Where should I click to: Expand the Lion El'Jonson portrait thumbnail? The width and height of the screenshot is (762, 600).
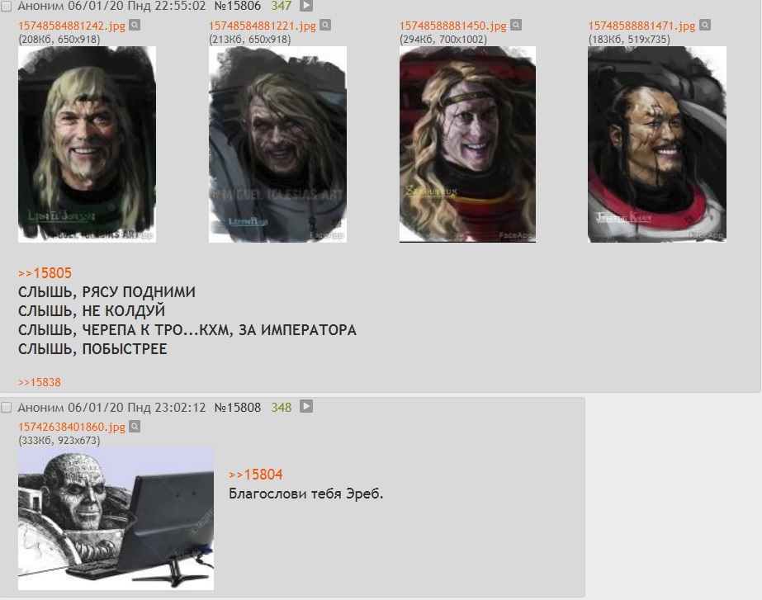pyautogui.click(x=87, y=144)
